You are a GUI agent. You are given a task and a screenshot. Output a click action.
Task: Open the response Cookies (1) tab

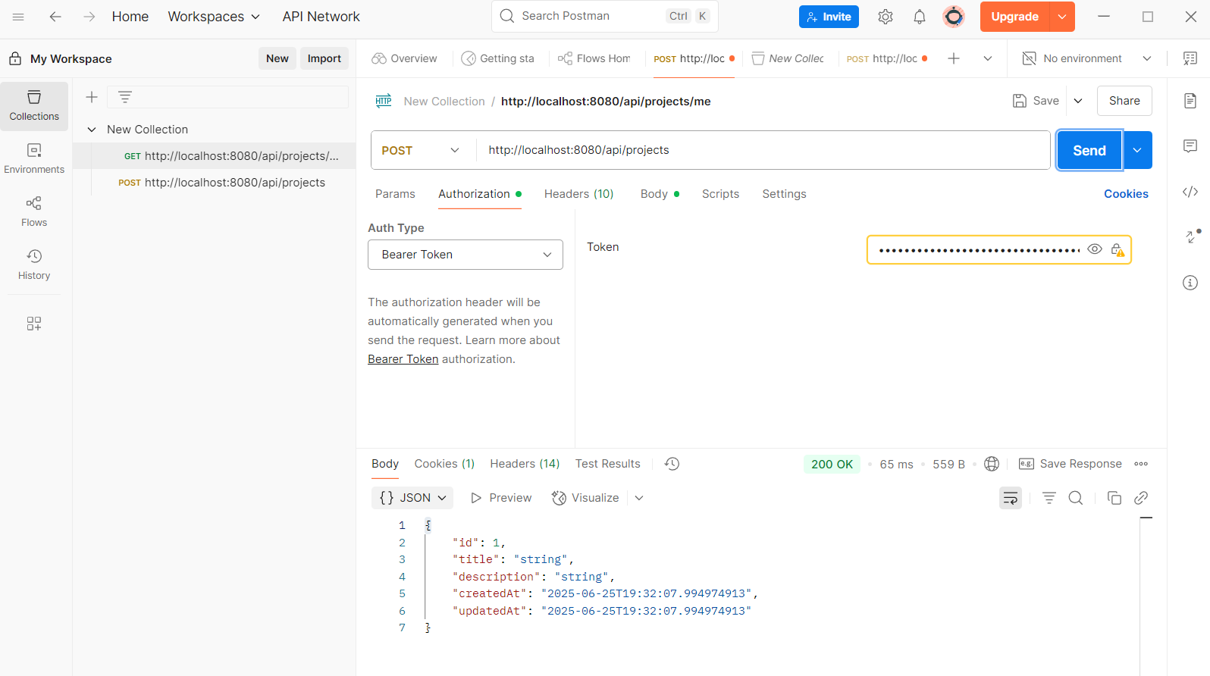click(x=444, y=464)
